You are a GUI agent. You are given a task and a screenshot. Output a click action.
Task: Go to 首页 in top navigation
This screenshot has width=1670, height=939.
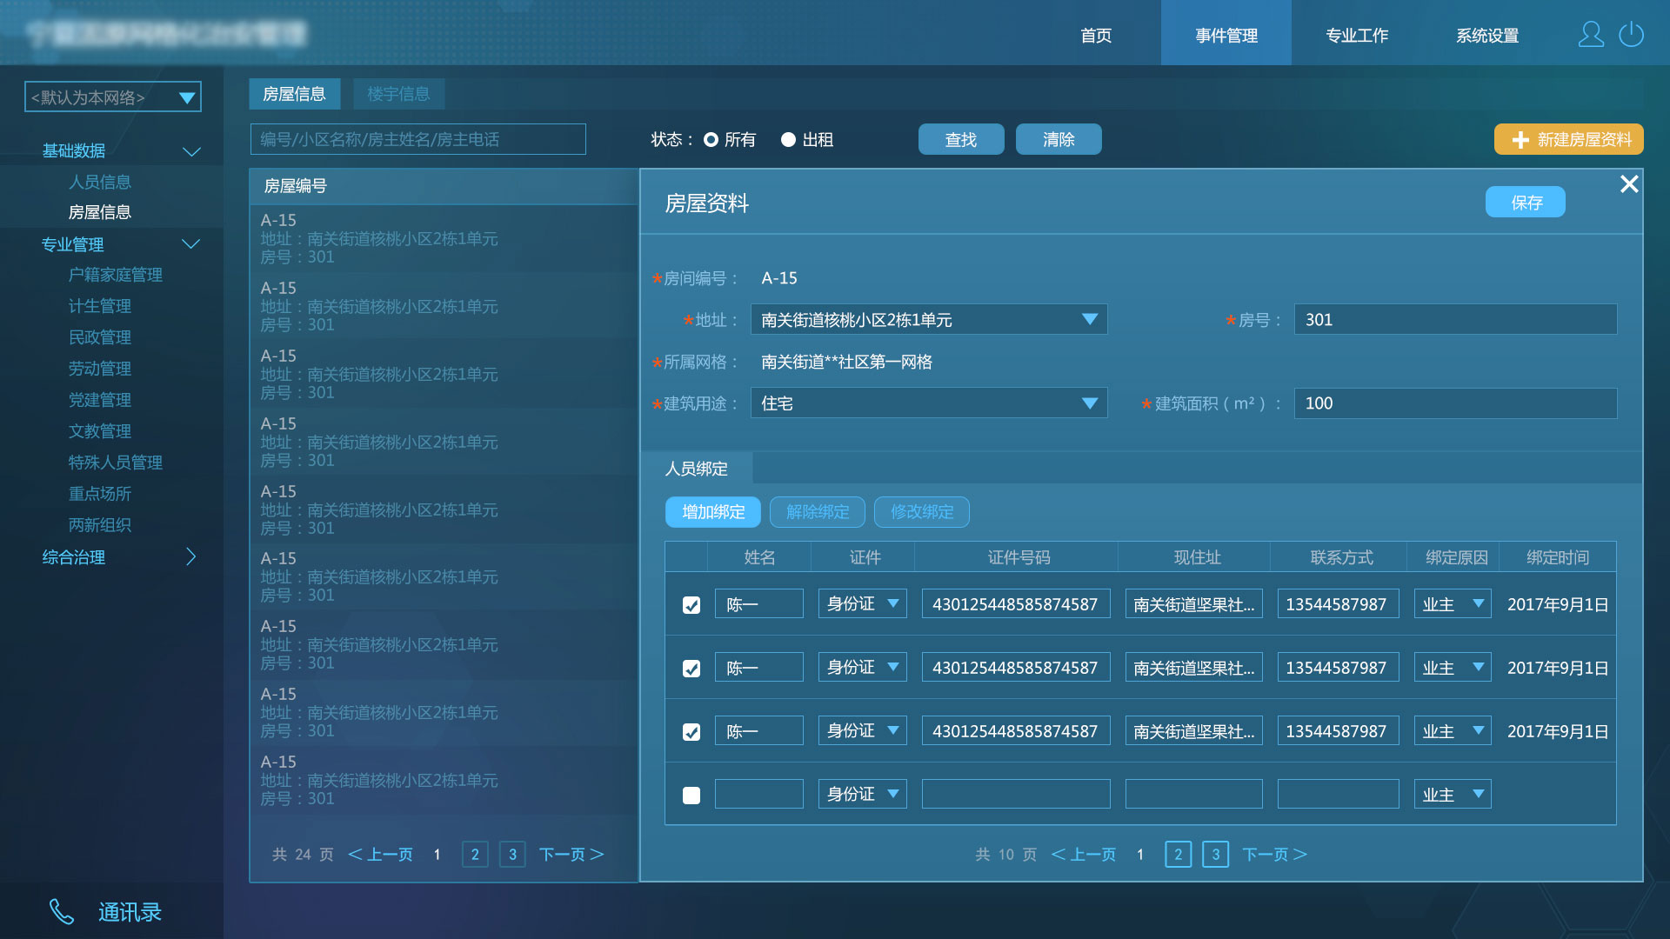point(1096,35)
